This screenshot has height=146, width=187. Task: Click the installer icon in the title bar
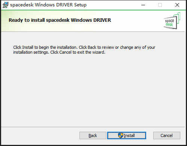pos(5,5)
